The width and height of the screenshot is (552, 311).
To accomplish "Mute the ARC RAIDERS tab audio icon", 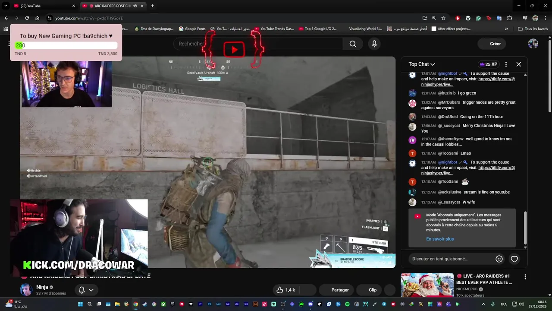I will 135,6.
